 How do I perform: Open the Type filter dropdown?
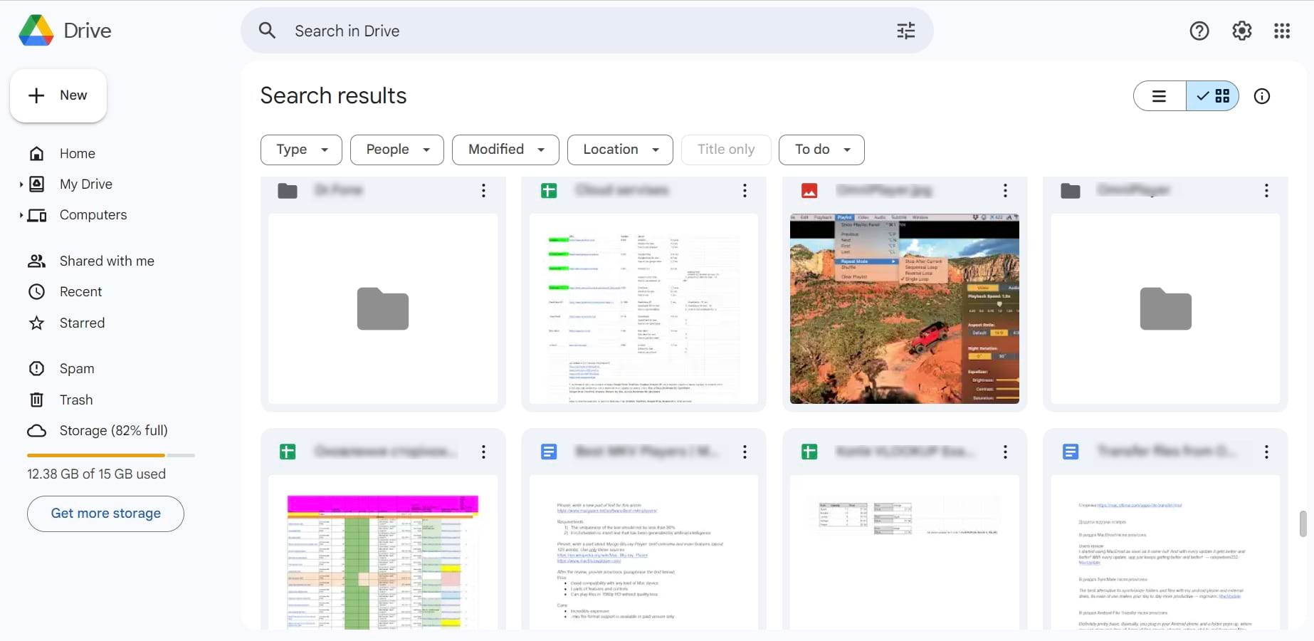pyautogui.click(x=300, y=150)
